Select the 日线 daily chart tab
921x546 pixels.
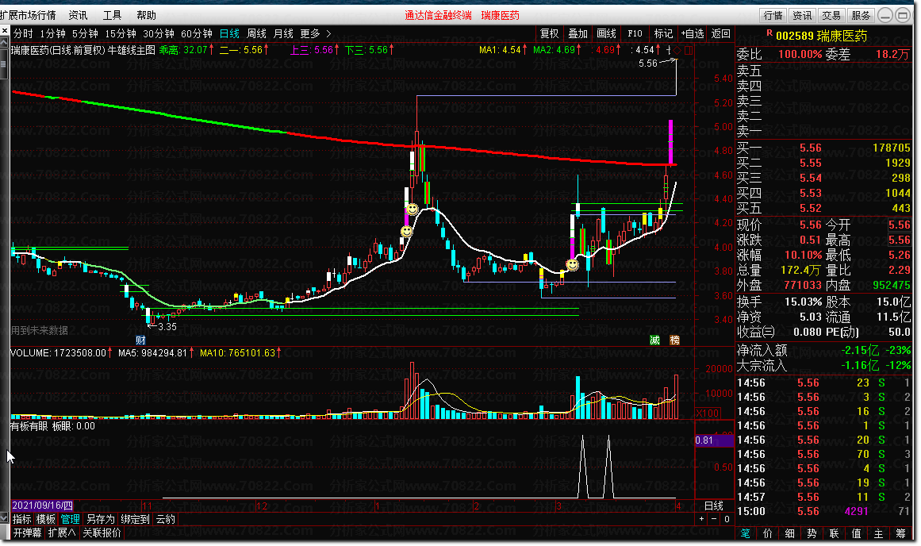point(230,33)
